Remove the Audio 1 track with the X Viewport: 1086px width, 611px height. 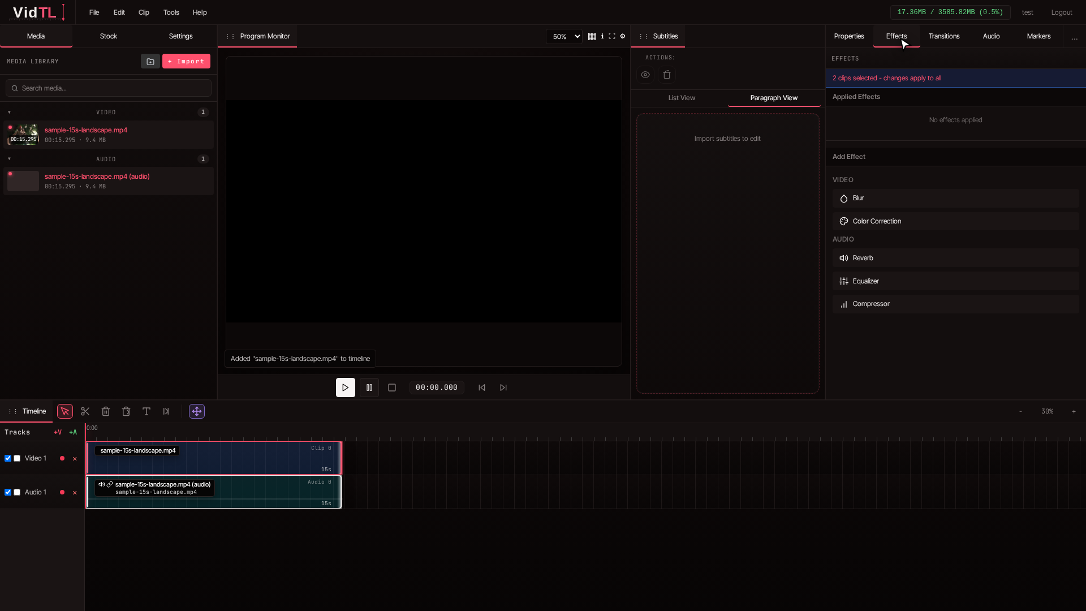click(75, 493)
